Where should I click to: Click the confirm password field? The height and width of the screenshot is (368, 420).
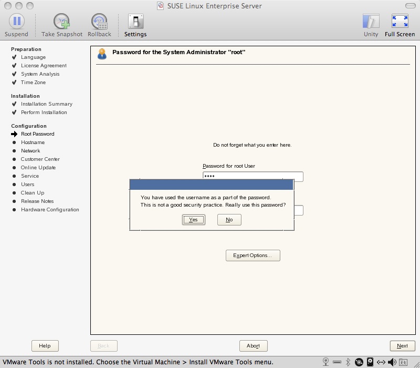[x=299, y=210]
